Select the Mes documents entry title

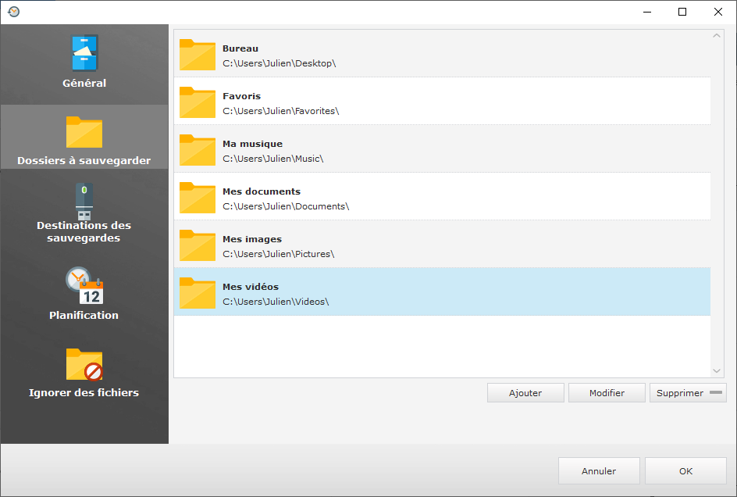coord(262,191)
